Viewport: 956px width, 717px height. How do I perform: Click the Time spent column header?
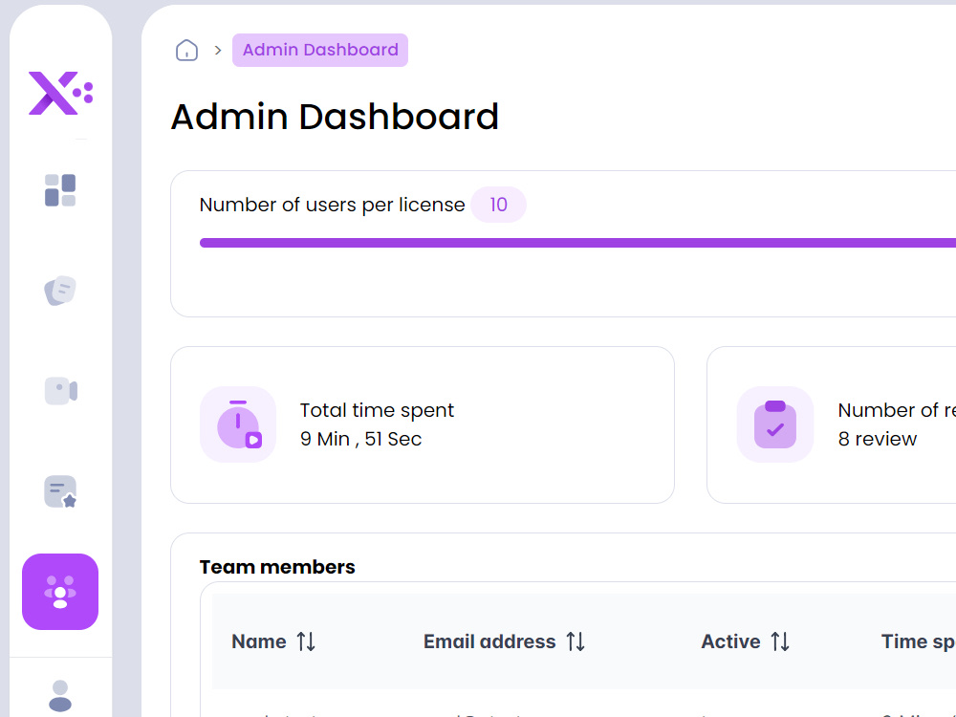pyautogui.click(x=918, y=641)
